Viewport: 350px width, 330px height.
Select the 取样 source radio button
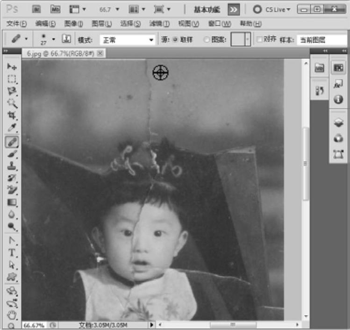click(176, 40)
